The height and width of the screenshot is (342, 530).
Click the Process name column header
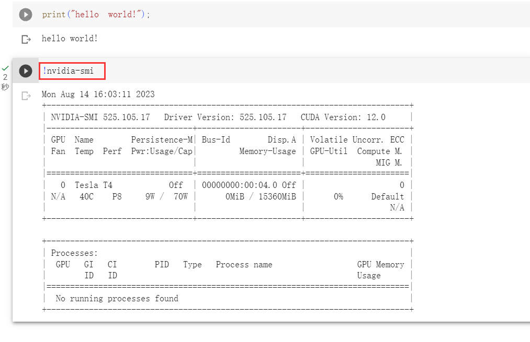point(244,265)
